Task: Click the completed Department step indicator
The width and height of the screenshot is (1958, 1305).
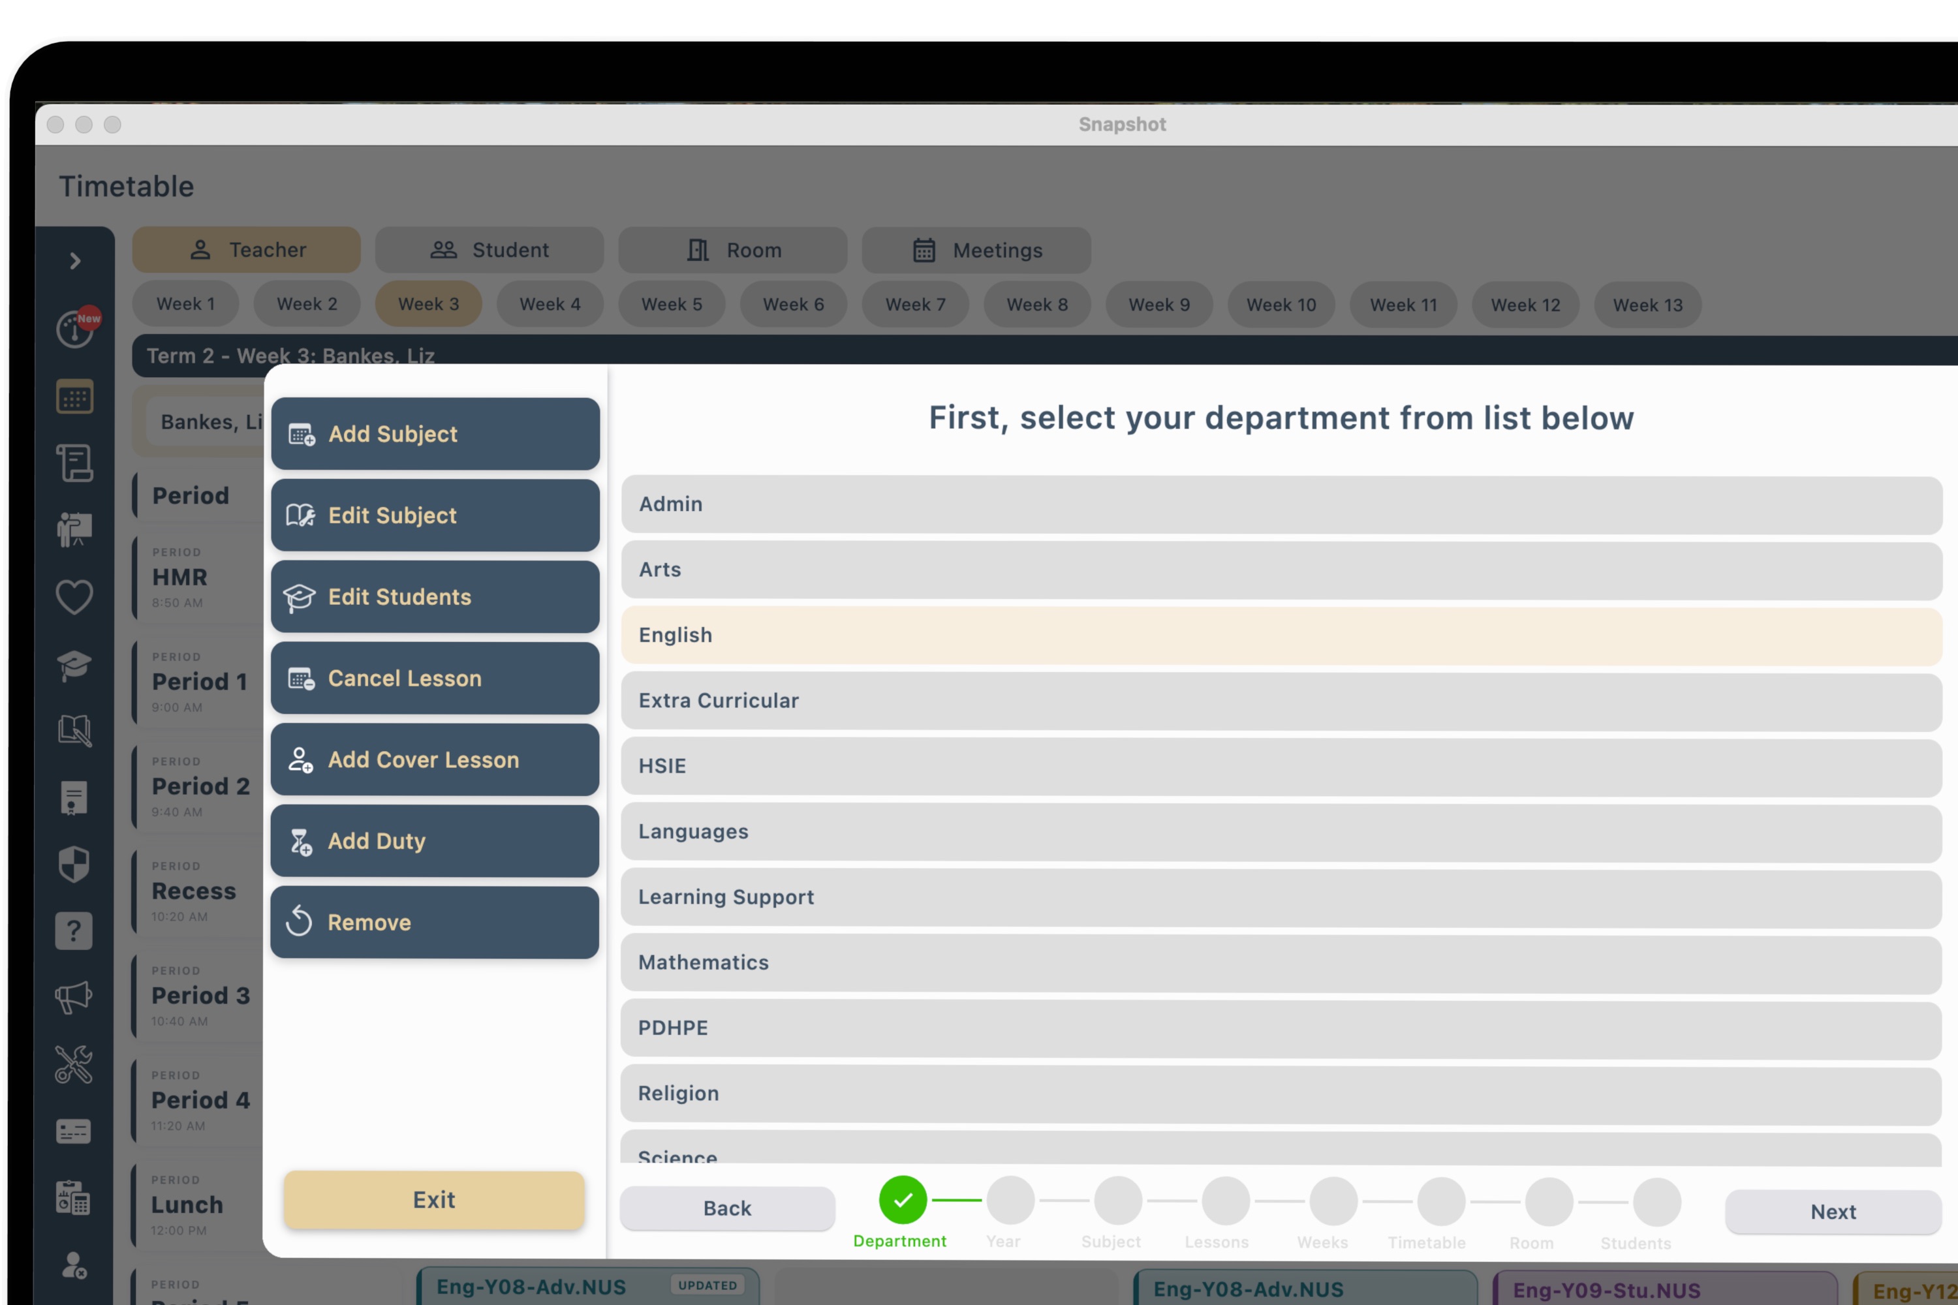Action: pos(903,1199)
